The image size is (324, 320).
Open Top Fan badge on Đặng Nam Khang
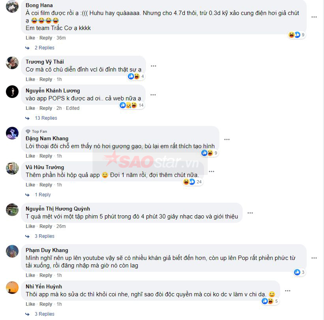pos(36,131)
